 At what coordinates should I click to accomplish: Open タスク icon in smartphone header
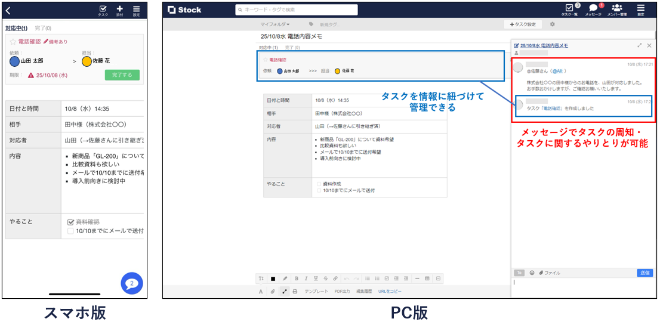click(103, 11)
